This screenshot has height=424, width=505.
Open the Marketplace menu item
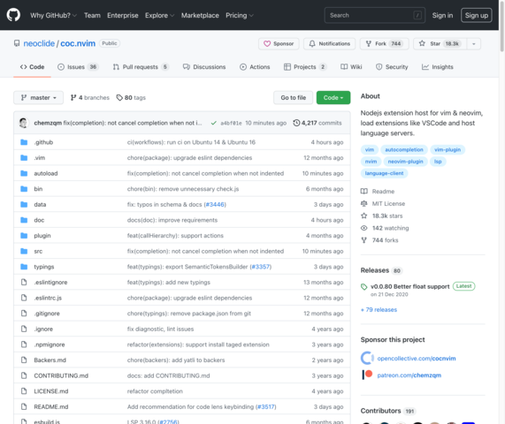(x=200, y=15)
